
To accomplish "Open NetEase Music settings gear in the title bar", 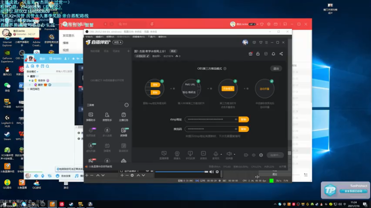I will click(x=269, y=24).
